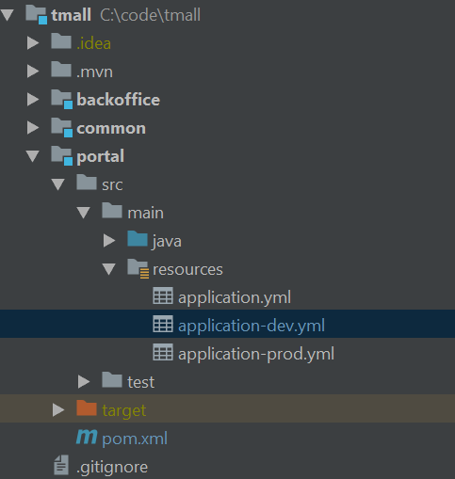Viewport: 455px width, 479px height.
Task: Select the .mvn folder label
Action: coord(94,72)
